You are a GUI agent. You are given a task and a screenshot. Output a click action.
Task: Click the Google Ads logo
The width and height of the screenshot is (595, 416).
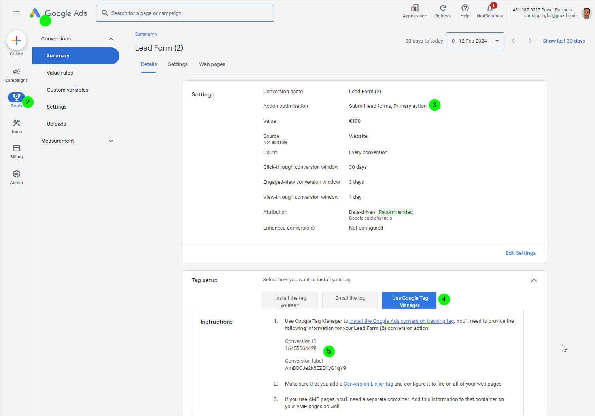coord(59,13)
